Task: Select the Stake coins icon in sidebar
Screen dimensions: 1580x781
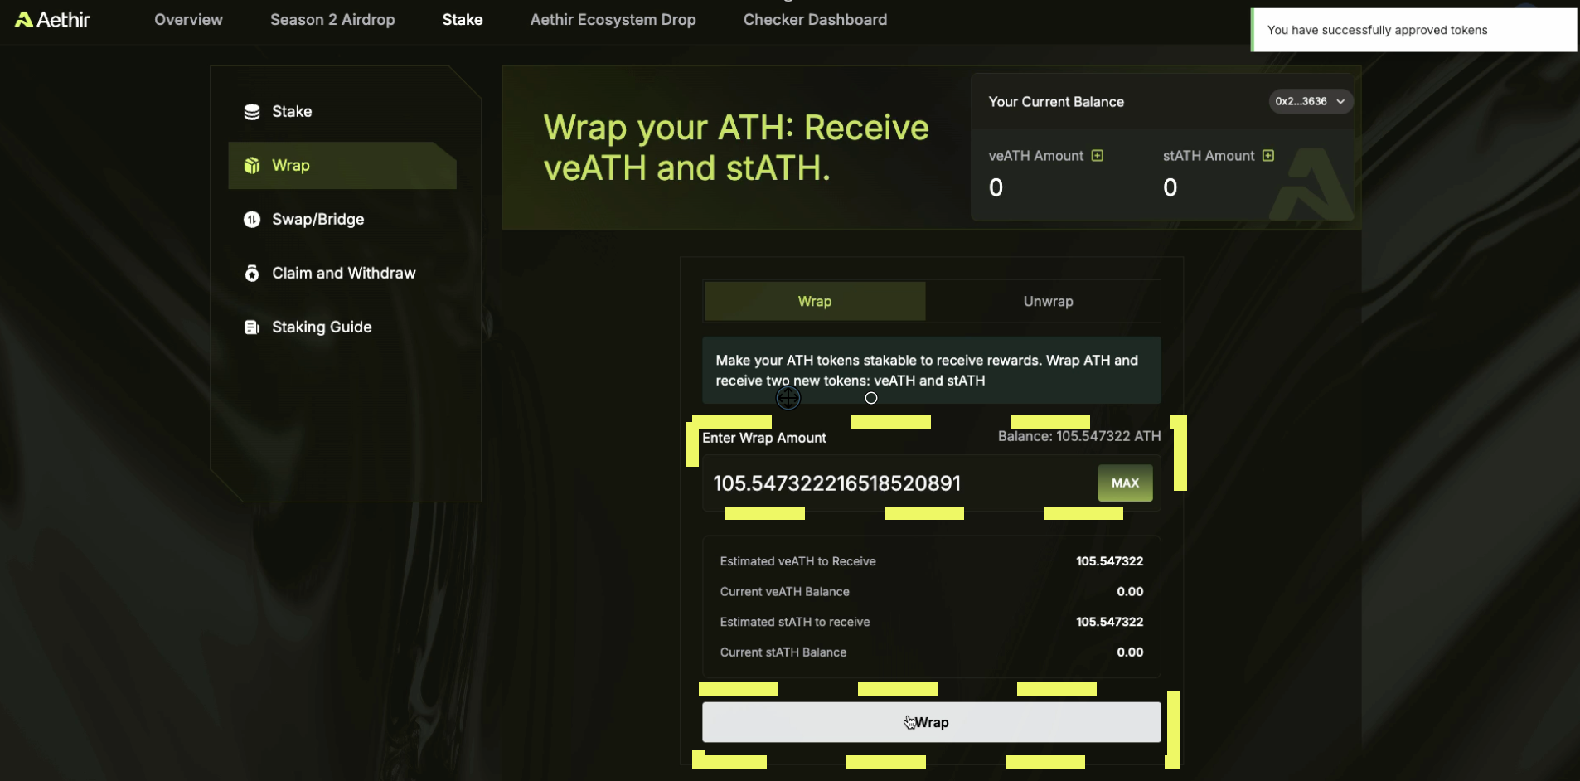Action: coord(251,111)
